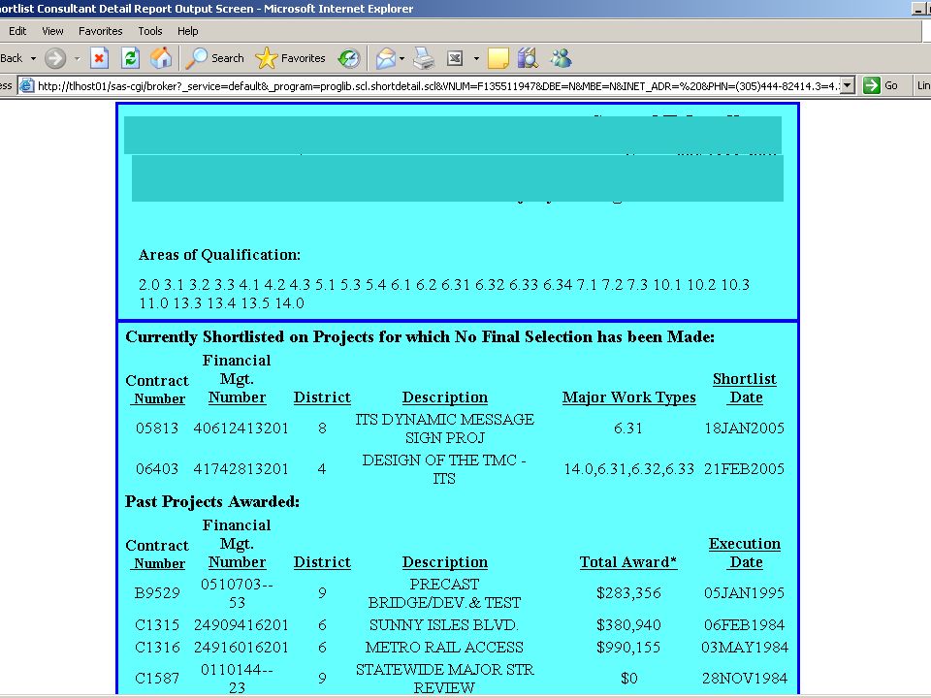Viewport: 931px width, 698px height.
Task: Expand the Back button history dropdown
Action: pyautogui.click(x=33, y=58)
